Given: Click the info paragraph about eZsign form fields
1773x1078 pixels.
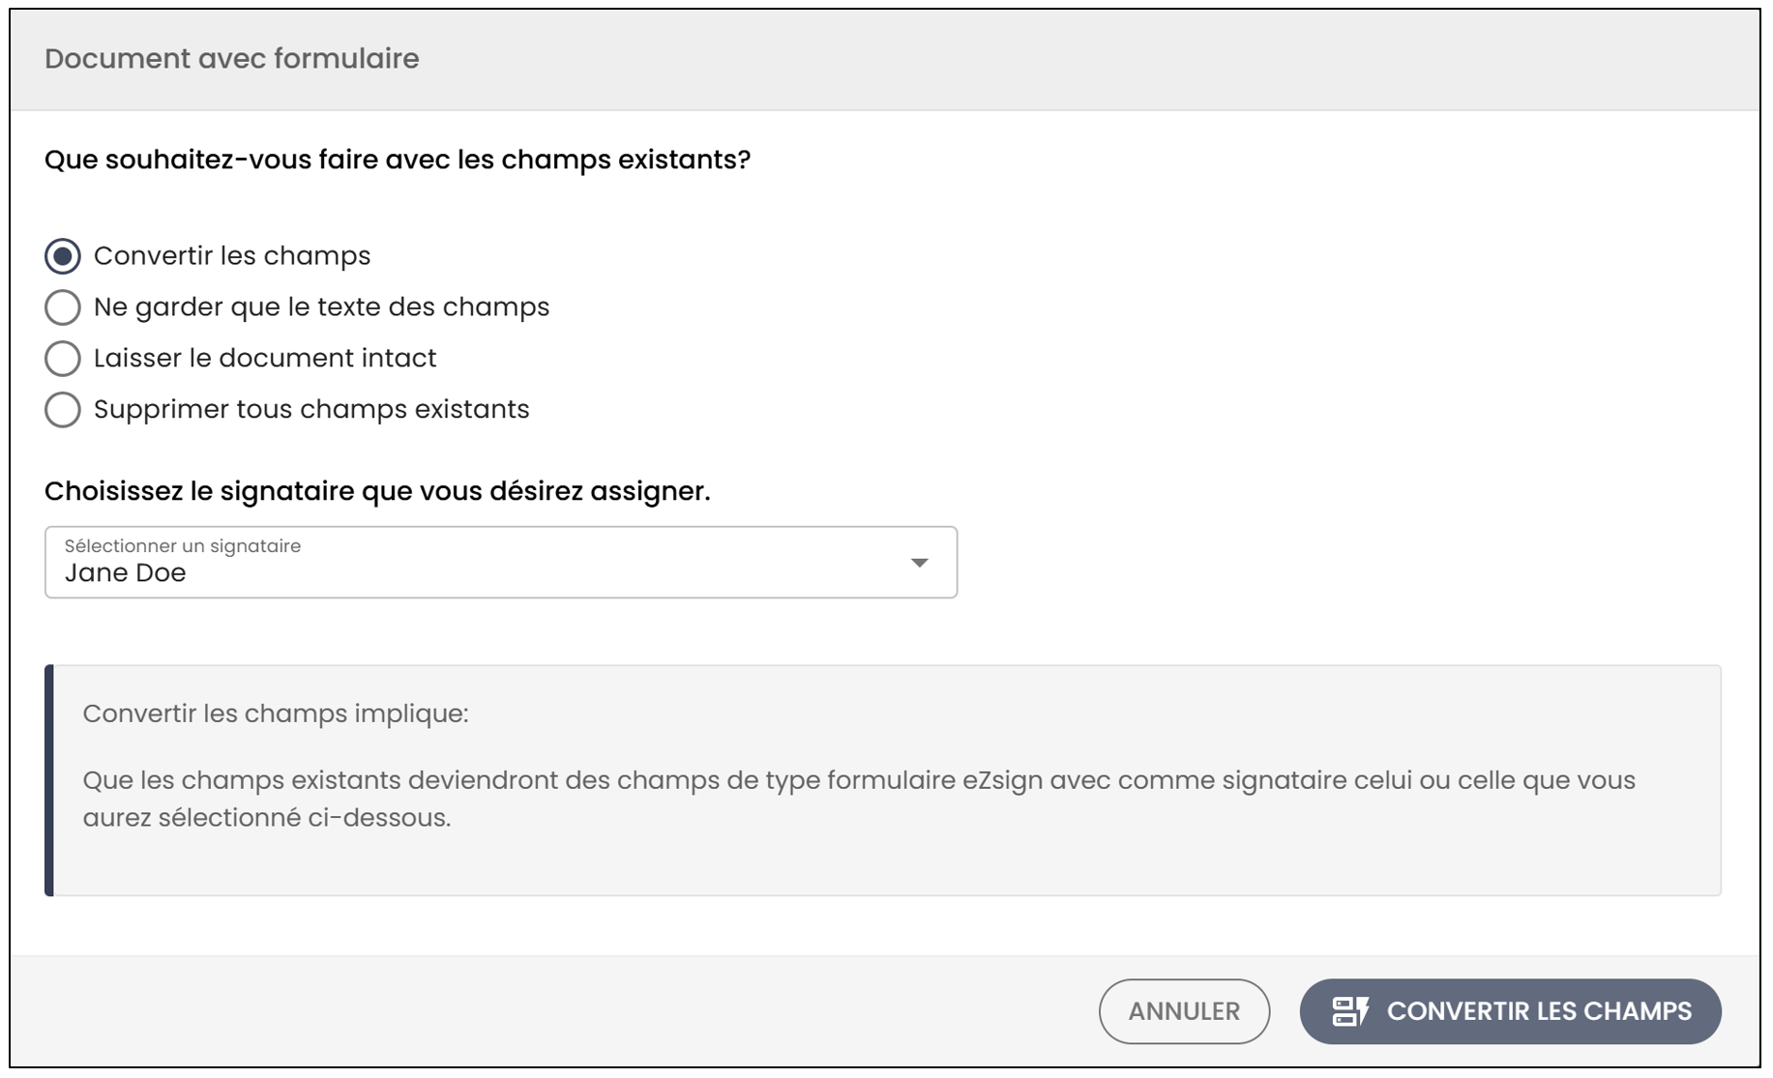Looking at the screenshot, I should [x=859, y=799].
